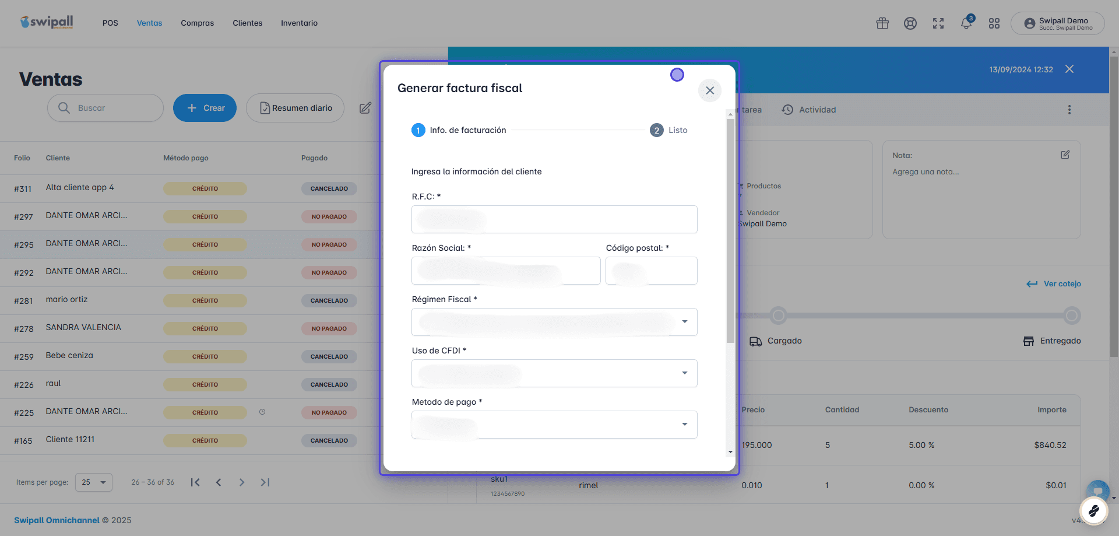Screen dimensions: 1119x536
Task: Go to the first page of sales
Action: pos(195,482)
